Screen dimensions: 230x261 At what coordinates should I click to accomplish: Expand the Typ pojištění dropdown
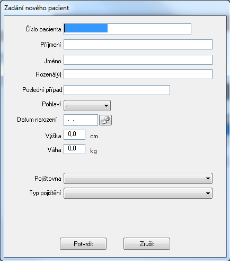point(138,193)
